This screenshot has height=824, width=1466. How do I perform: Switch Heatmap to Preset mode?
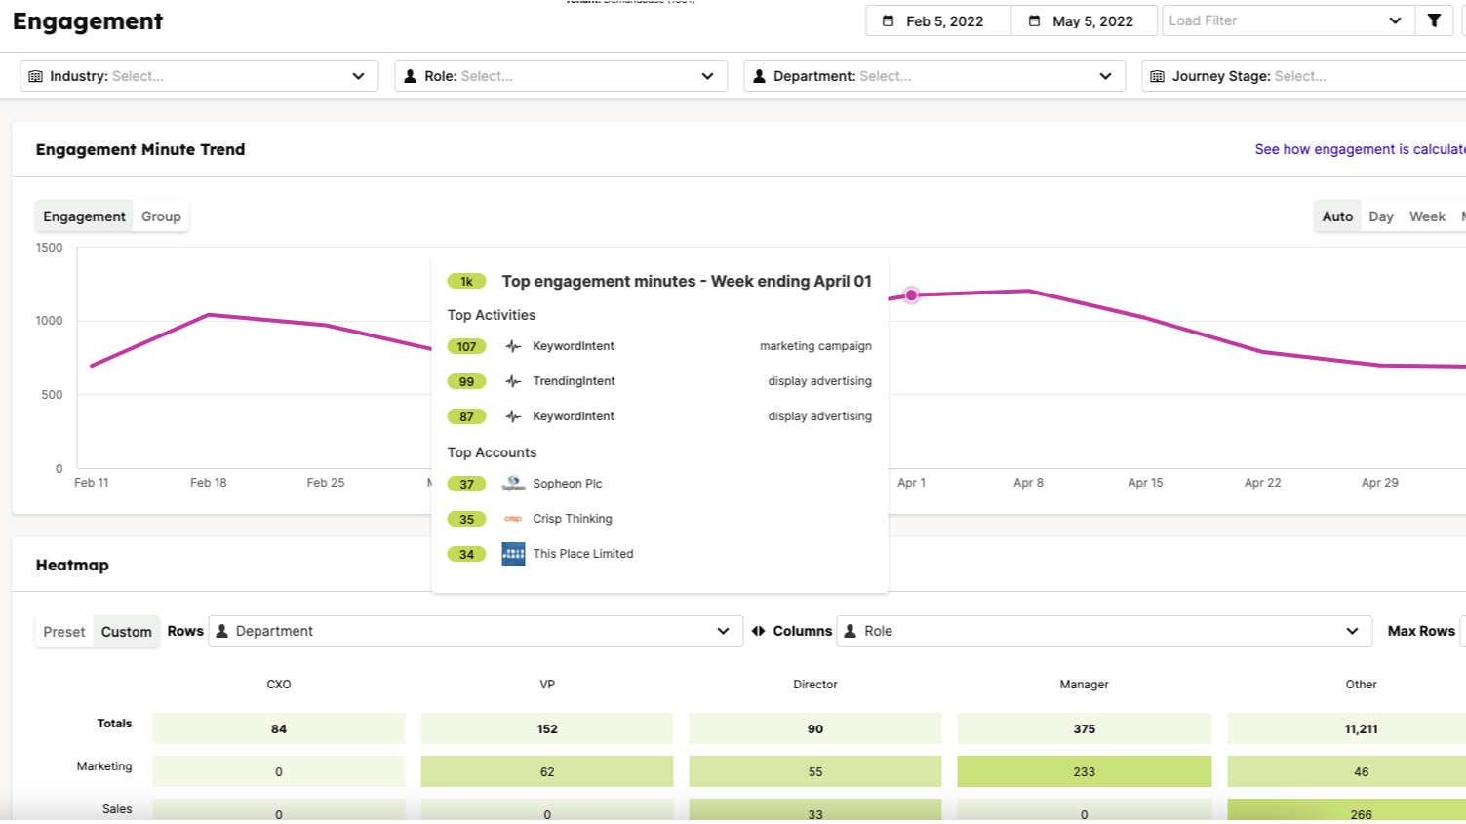pos(64,632)
